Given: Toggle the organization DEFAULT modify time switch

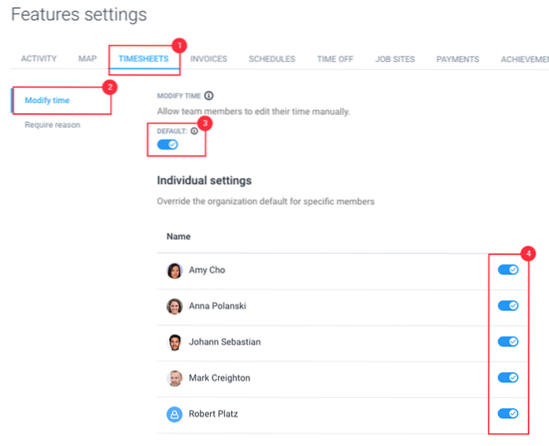Looking at the screenshot, I should (168, 145).
